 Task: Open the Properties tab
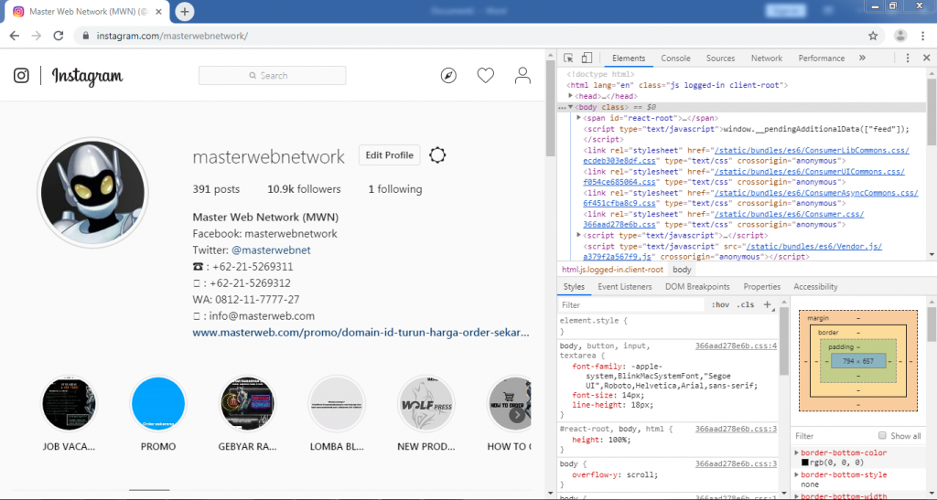(762, 286)
